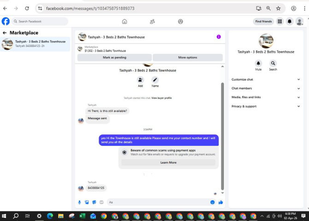Open the listing thumbnail in the right panel

(266, 41)
